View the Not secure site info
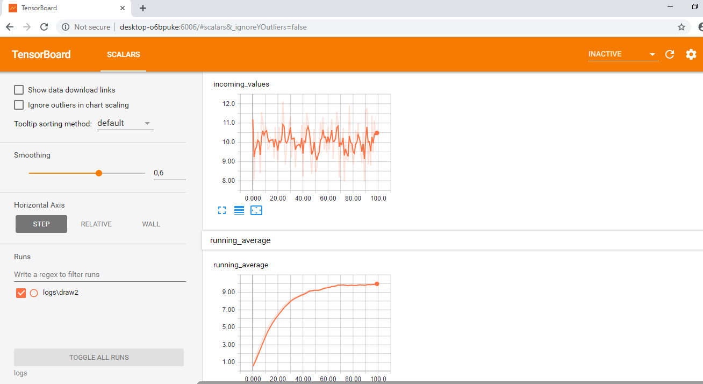The width and height of the screenshot is (703, 384). point(86,27)
